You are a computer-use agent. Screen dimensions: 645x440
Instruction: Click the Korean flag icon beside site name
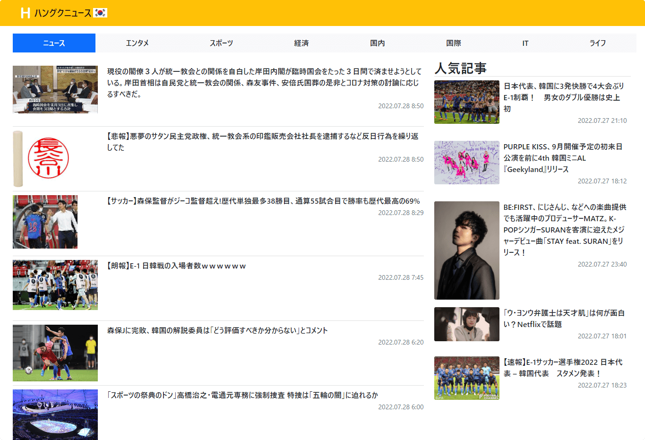[x=100, y=13]
